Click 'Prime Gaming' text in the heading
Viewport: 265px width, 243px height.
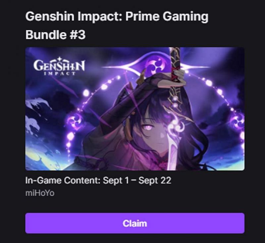click(167, 16)
